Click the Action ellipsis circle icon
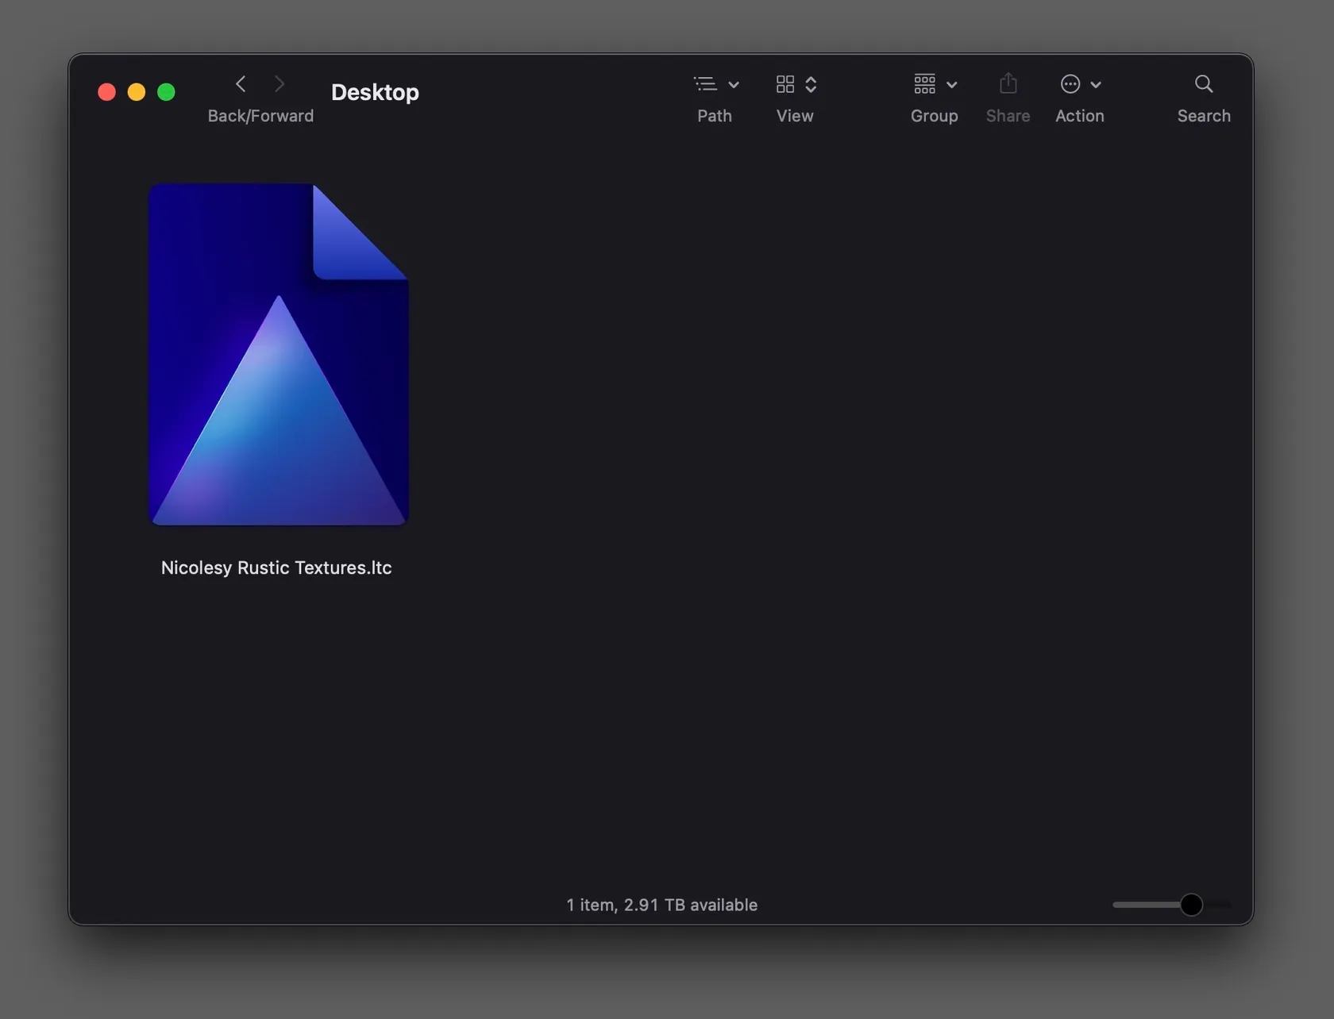Screen dimensions: 1334x1019 tap(1070, 84)
